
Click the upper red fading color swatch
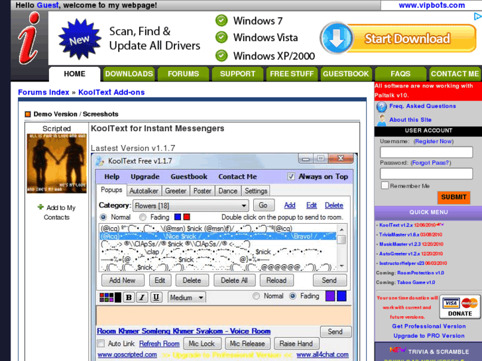click(x=186, y=217)
